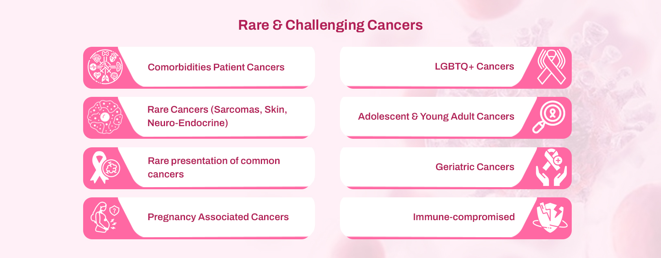Open Comorbidities Patient Cancers link
The width and height of the screenshot is (661, 258).
pos(216,67)
